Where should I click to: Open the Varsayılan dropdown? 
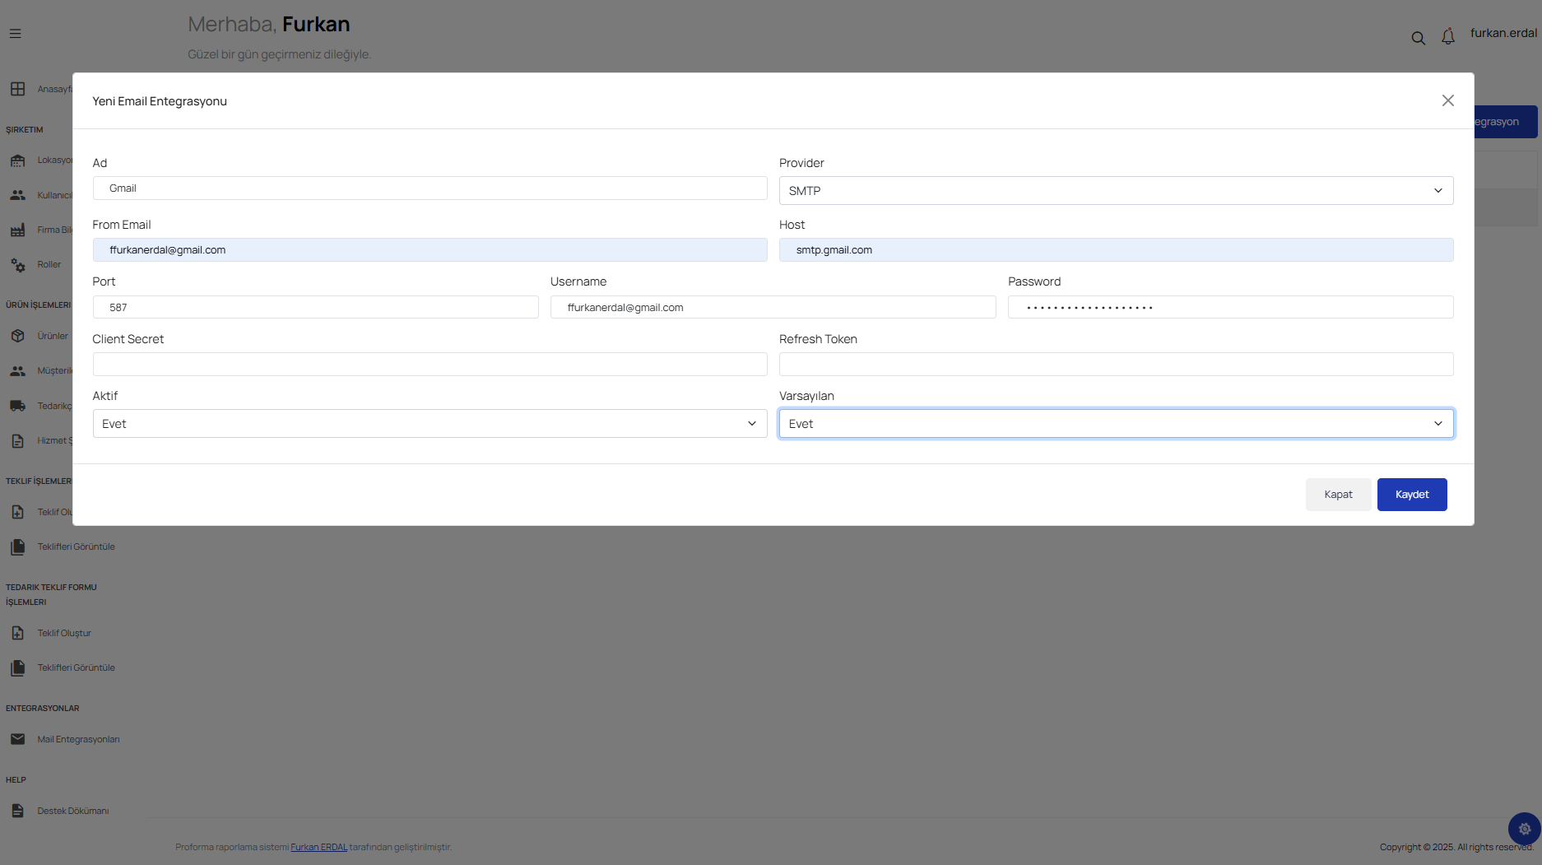pyautogui.click(x=1116, y=424)
